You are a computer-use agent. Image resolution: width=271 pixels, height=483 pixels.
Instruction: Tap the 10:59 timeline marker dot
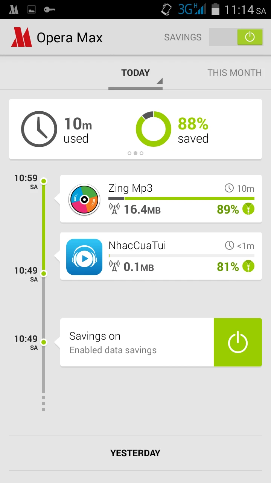point(44,181)
